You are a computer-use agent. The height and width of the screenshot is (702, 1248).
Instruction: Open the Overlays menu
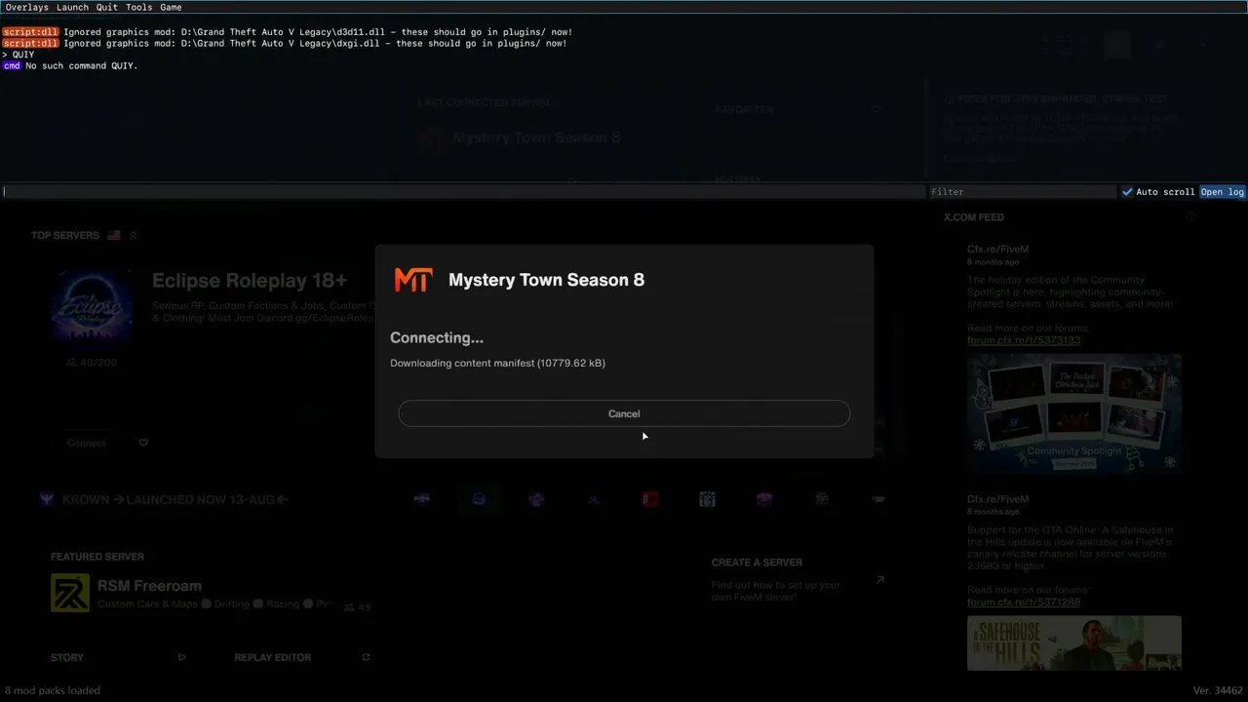[x=26, y=7]
